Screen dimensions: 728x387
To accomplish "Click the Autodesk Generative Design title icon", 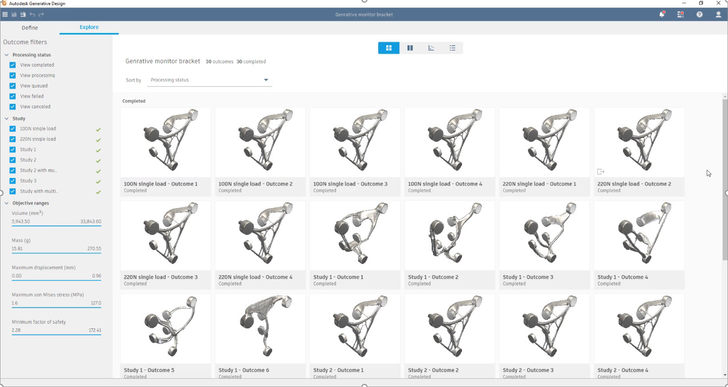I will coord(4,3).
